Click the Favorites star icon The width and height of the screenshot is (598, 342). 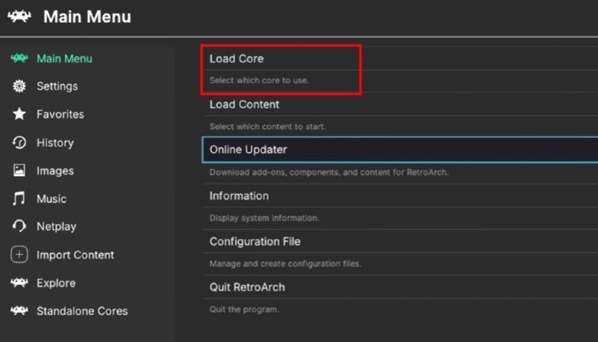[19, 114]
